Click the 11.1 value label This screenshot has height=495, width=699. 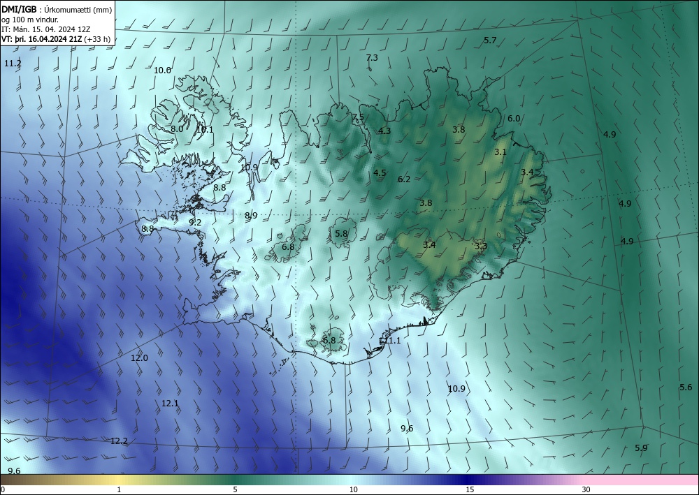tap(392, 341)
